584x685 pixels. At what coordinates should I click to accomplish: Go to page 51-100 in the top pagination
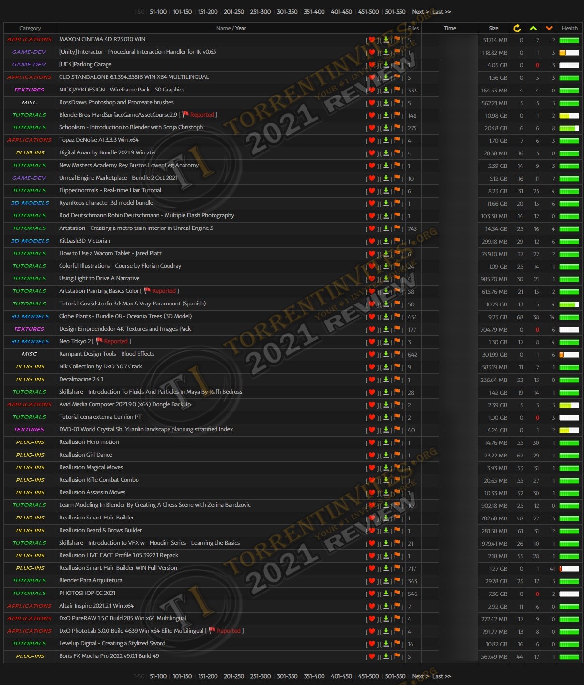point(158,12)
